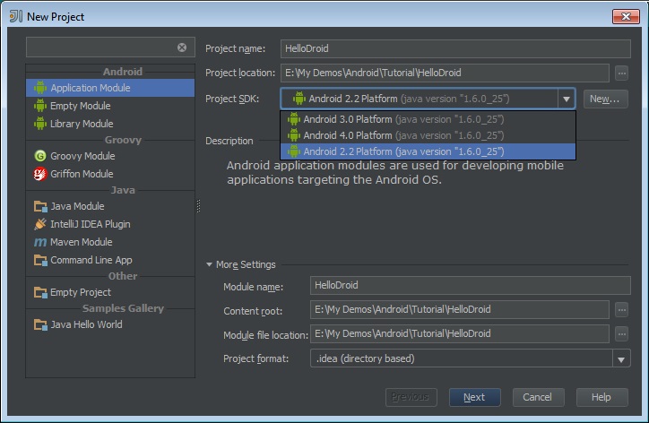Click the Java Hello World folder icon
The width and height of the screenshot is (649, 423).
coord(40,324)
